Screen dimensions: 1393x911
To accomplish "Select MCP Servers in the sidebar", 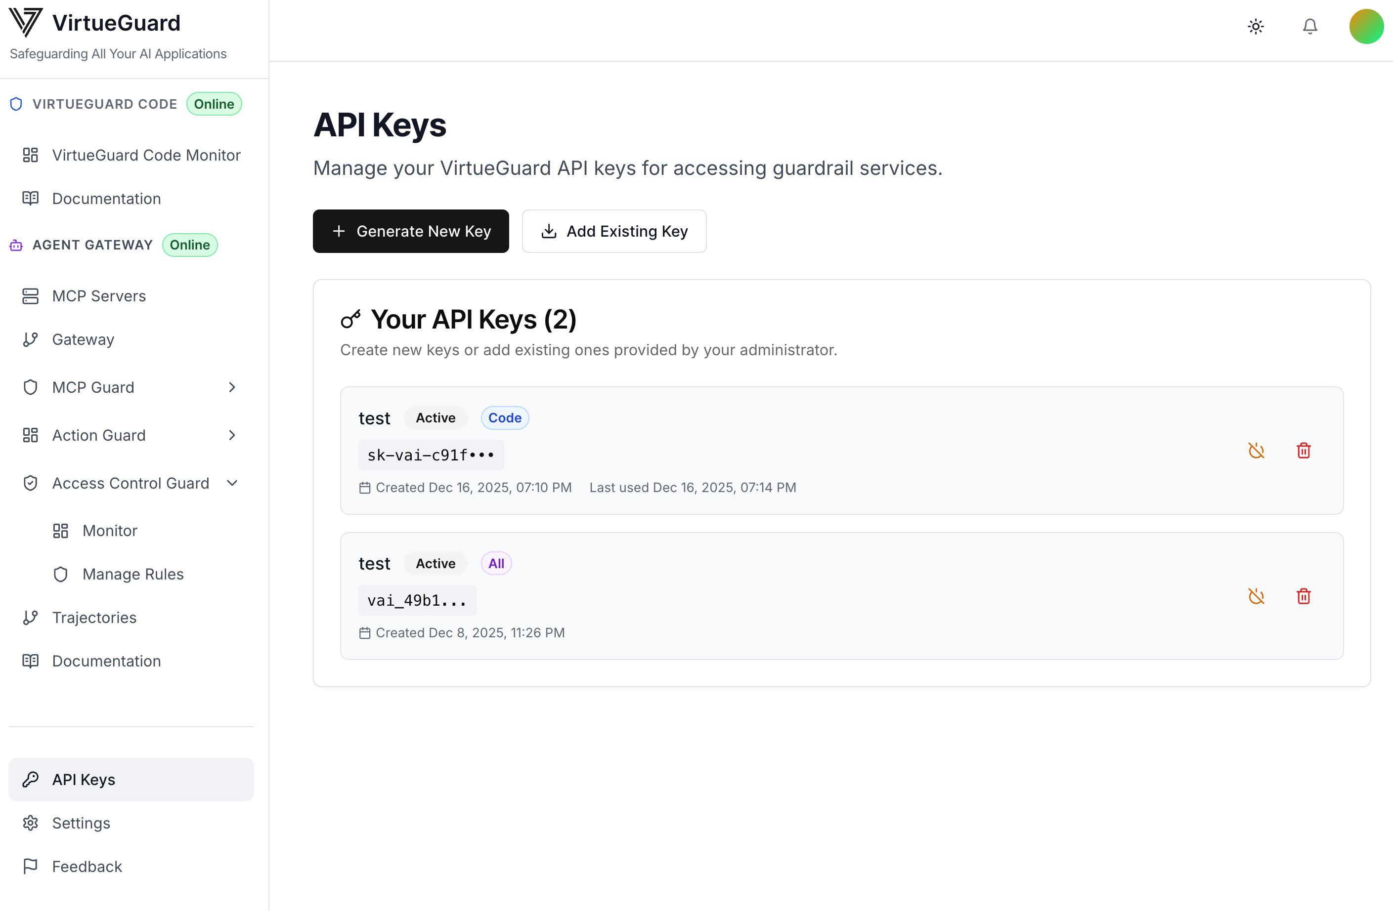I will point(98,296).
